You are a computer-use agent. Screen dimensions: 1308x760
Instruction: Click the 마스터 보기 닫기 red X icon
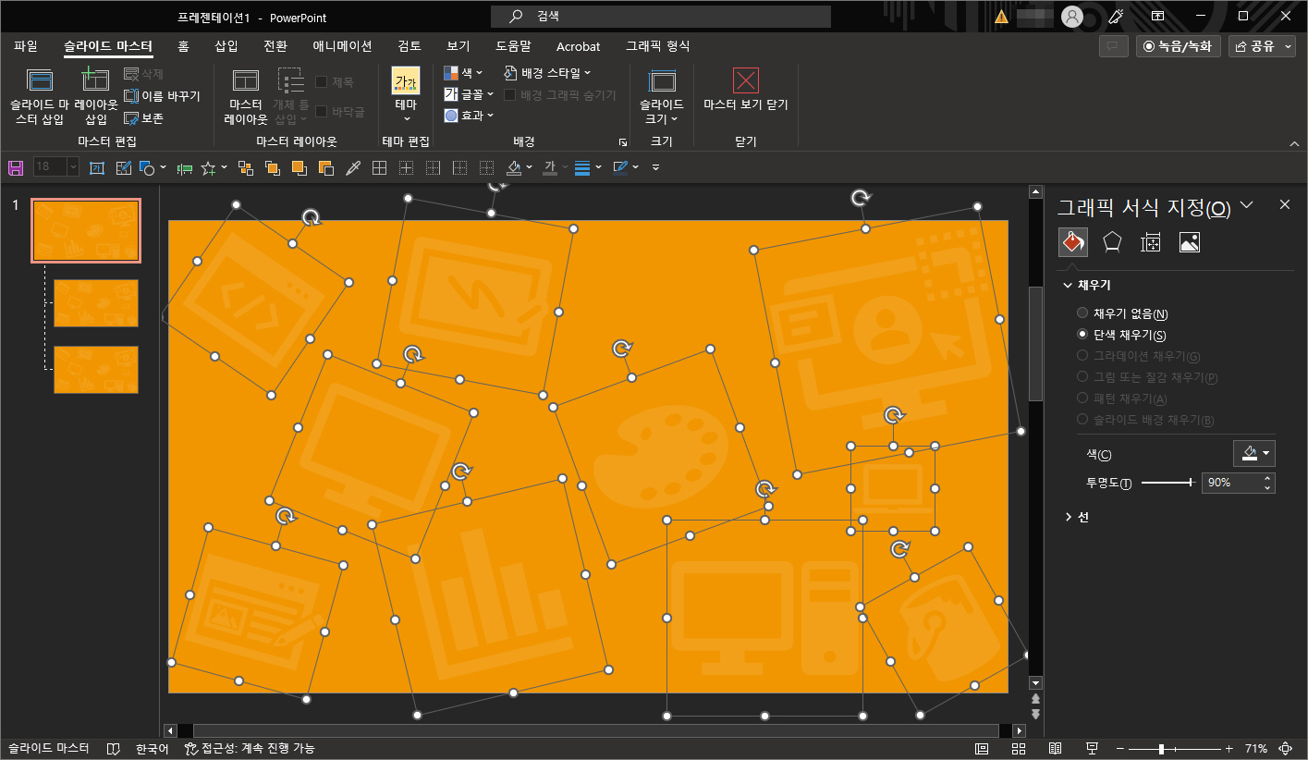pos(745,80)
